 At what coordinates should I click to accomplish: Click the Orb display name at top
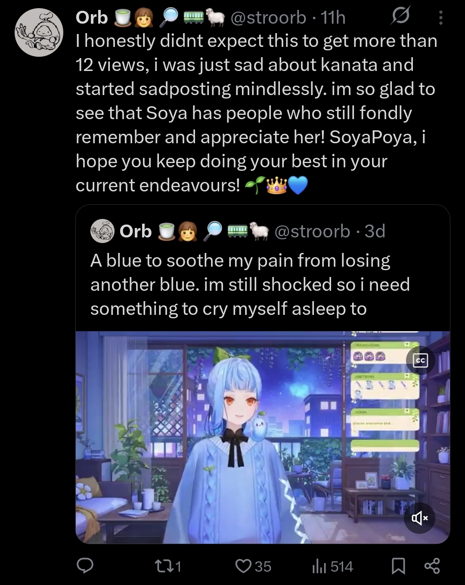pos(91,18)
